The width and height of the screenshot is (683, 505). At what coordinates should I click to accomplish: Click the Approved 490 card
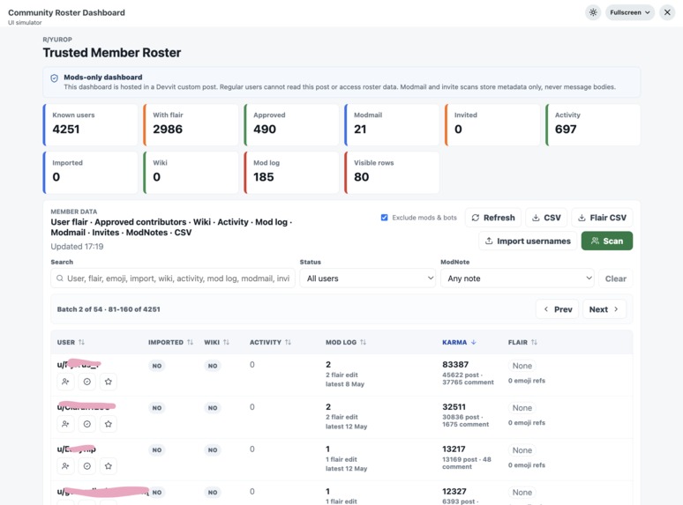pos(291,125)
